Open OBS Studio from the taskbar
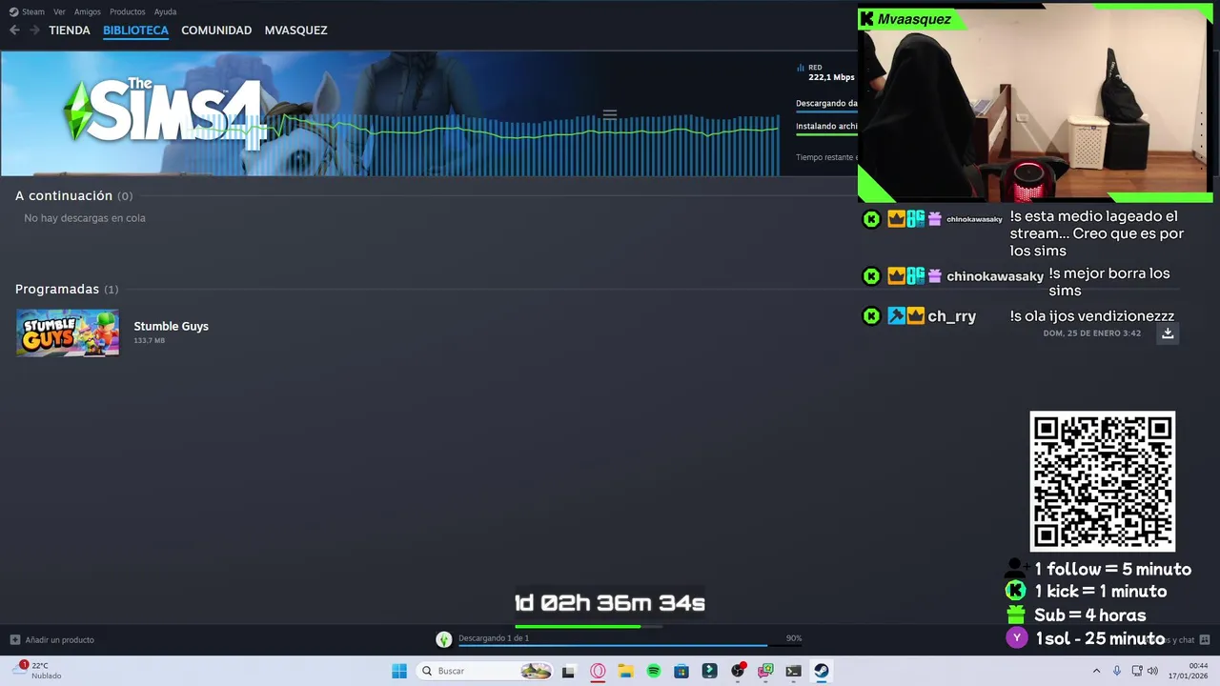Image resolution: width=1220 pixels, height=686 pixels. pyautogui.click(x=738, y=671)
